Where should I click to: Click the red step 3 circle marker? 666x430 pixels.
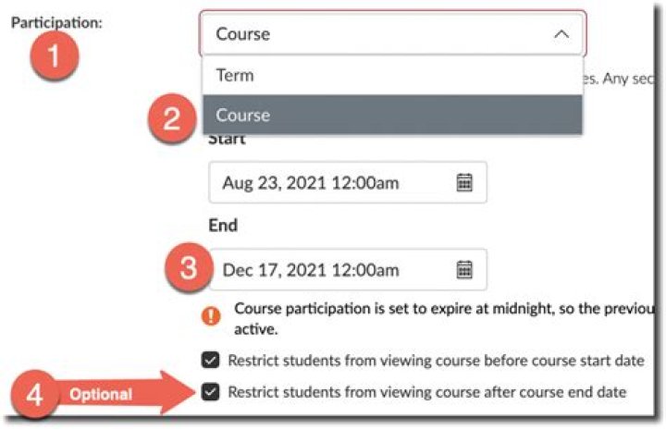(x=187, y=269)
